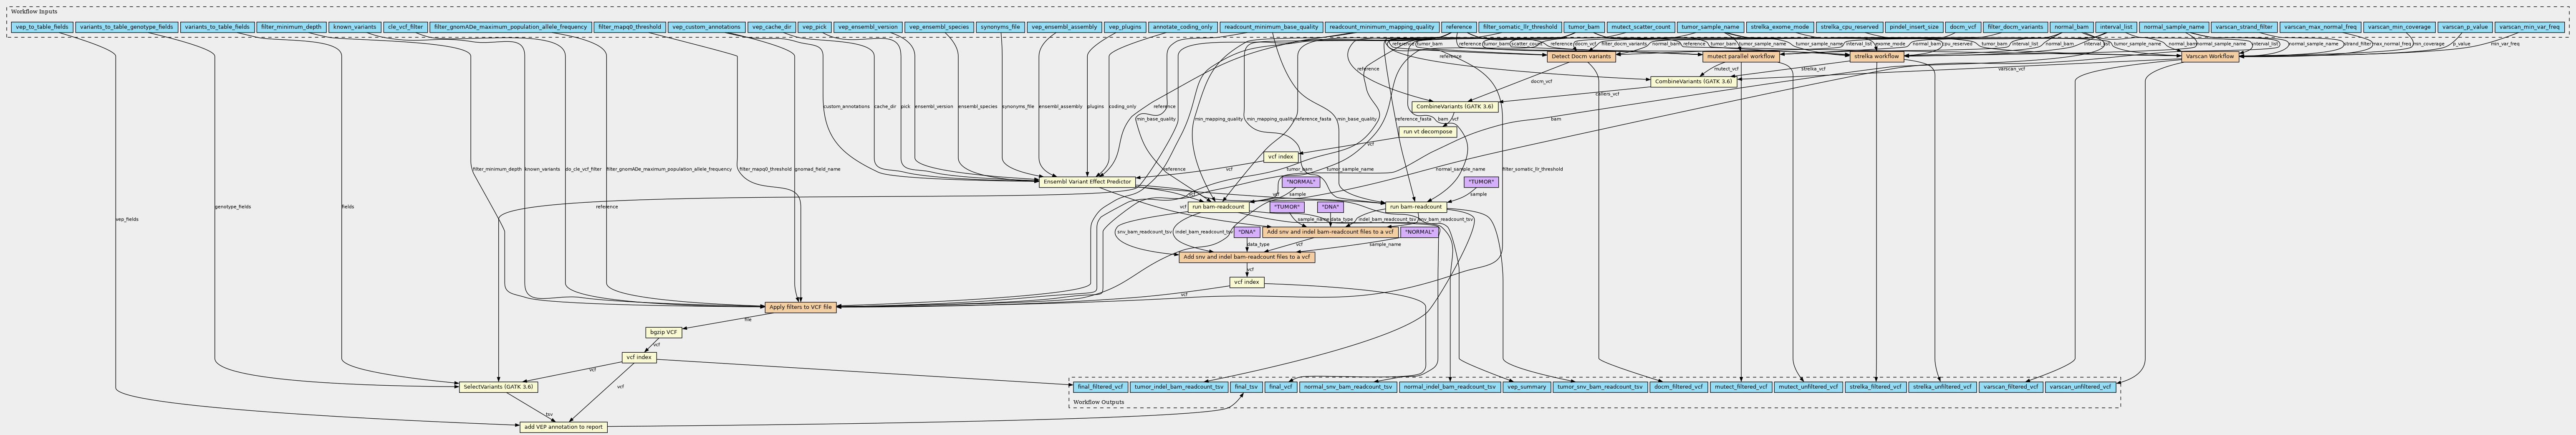Click the tumor_snv_bam_readcount_tsv output node

1600,387
